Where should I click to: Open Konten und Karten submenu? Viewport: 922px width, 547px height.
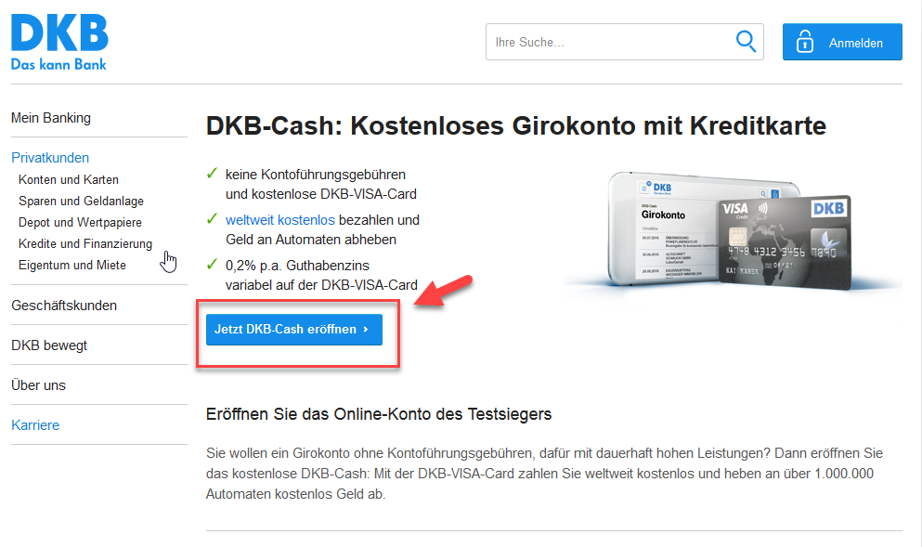(68, 179)
